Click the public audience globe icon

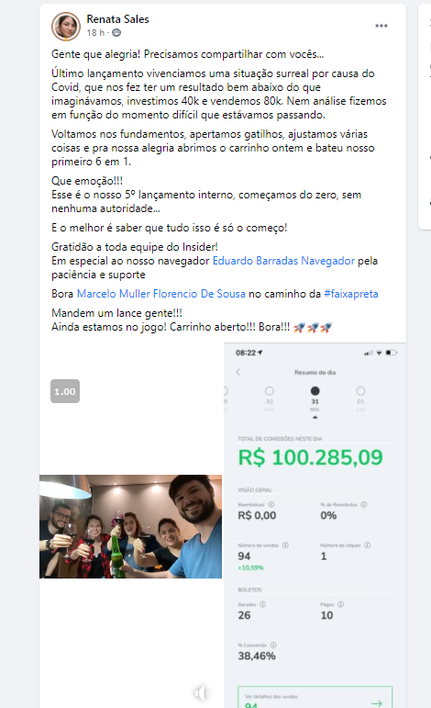point(116,32)
